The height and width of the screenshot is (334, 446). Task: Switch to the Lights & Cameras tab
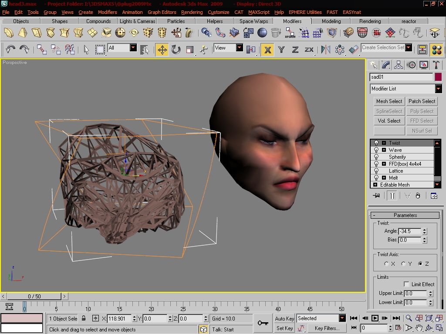pyautogui.click(x=137, y=21)
